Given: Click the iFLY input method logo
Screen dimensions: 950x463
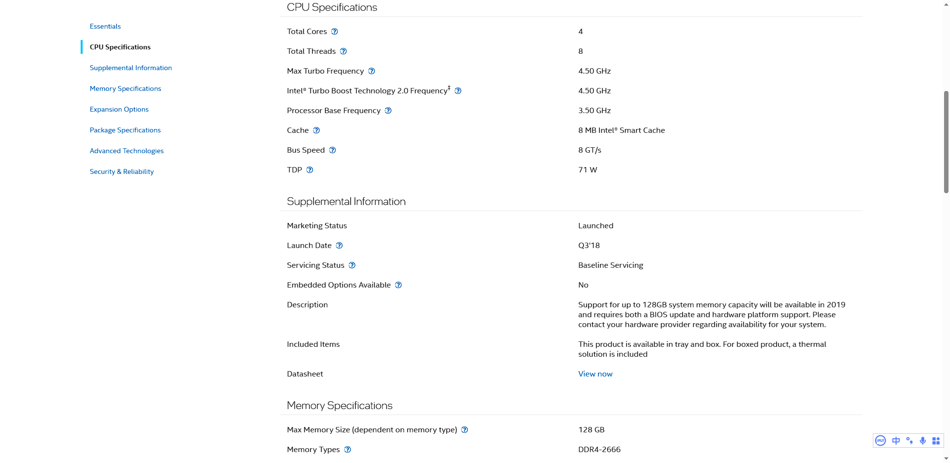Looking at the screenshot, I should pos(880,441).
